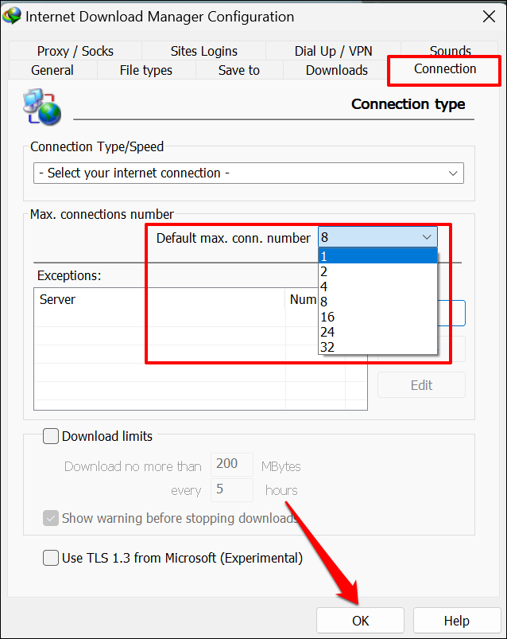507x639 pixels.
Task: Click the Edit exception button
Action: pyautogui.click(x=421, y=385)
